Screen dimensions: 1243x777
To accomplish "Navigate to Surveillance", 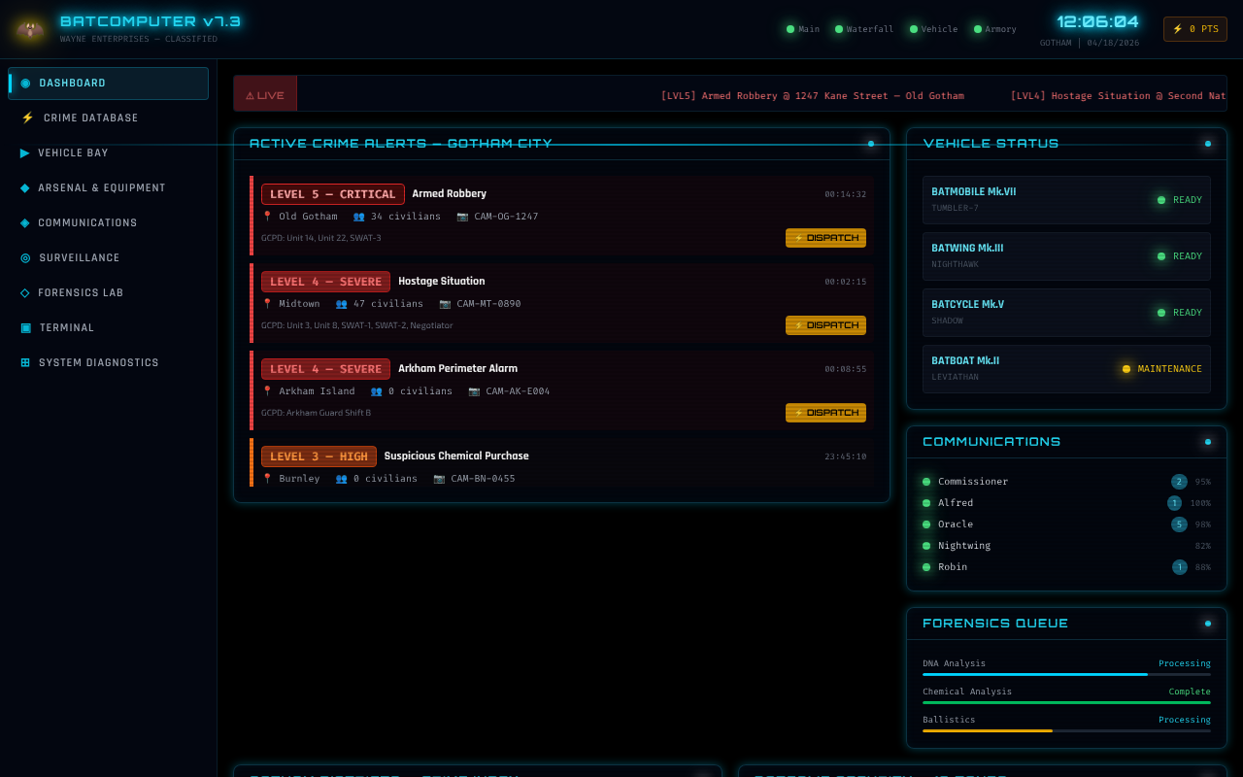I will pos(109,257).
